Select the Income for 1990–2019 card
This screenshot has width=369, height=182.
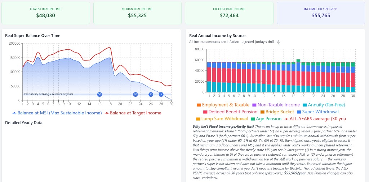click(x=321, y=13)
